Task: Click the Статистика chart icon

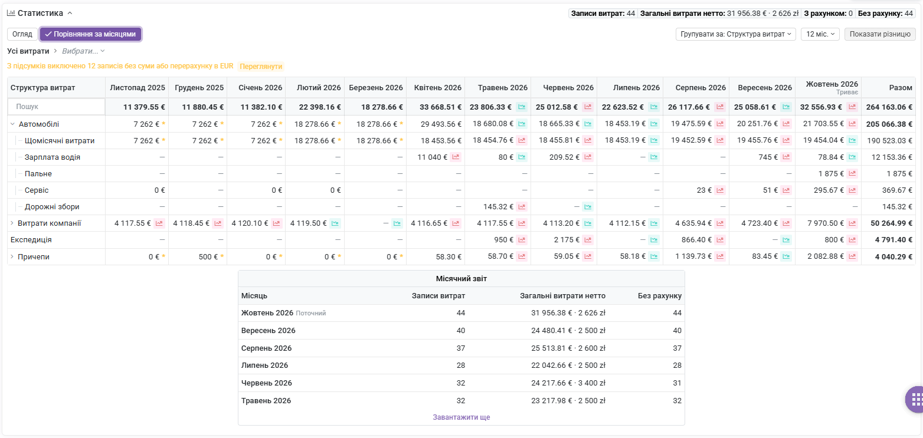Action: click(x=11, y=12)
